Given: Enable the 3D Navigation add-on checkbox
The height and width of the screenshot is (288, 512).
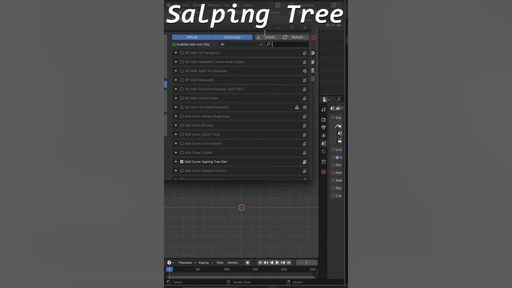Looking at the screenshot, I should point(182,53).
